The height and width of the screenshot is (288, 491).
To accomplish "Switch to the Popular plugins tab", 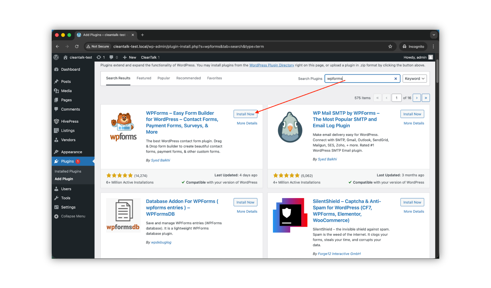I will (164, 78).
